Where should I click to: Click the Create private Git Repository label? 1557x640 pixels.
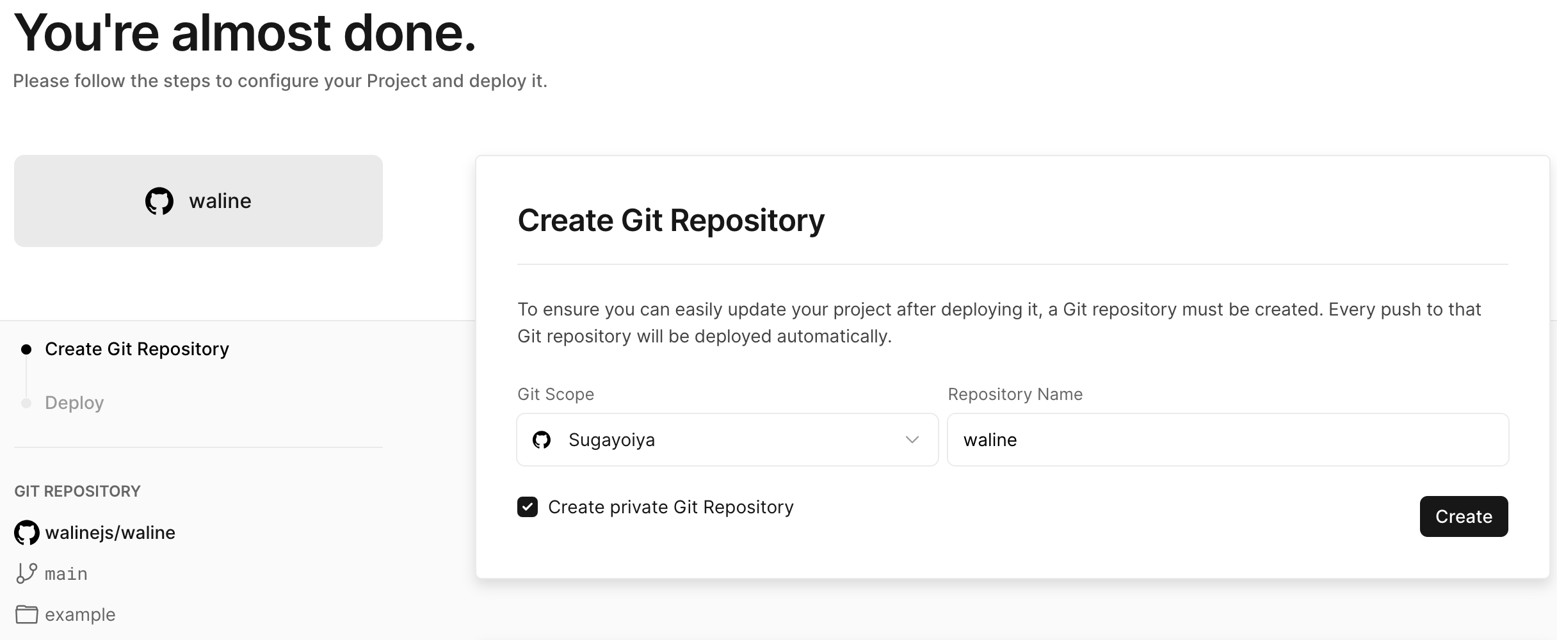point(671,507)
